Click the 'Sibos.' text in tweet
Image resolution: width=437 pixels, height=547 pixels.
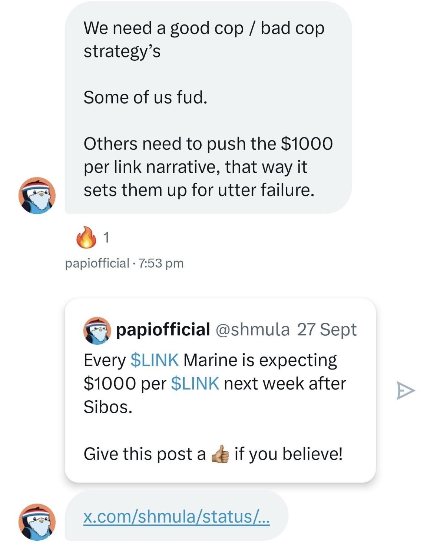click(x=108, y=407)
